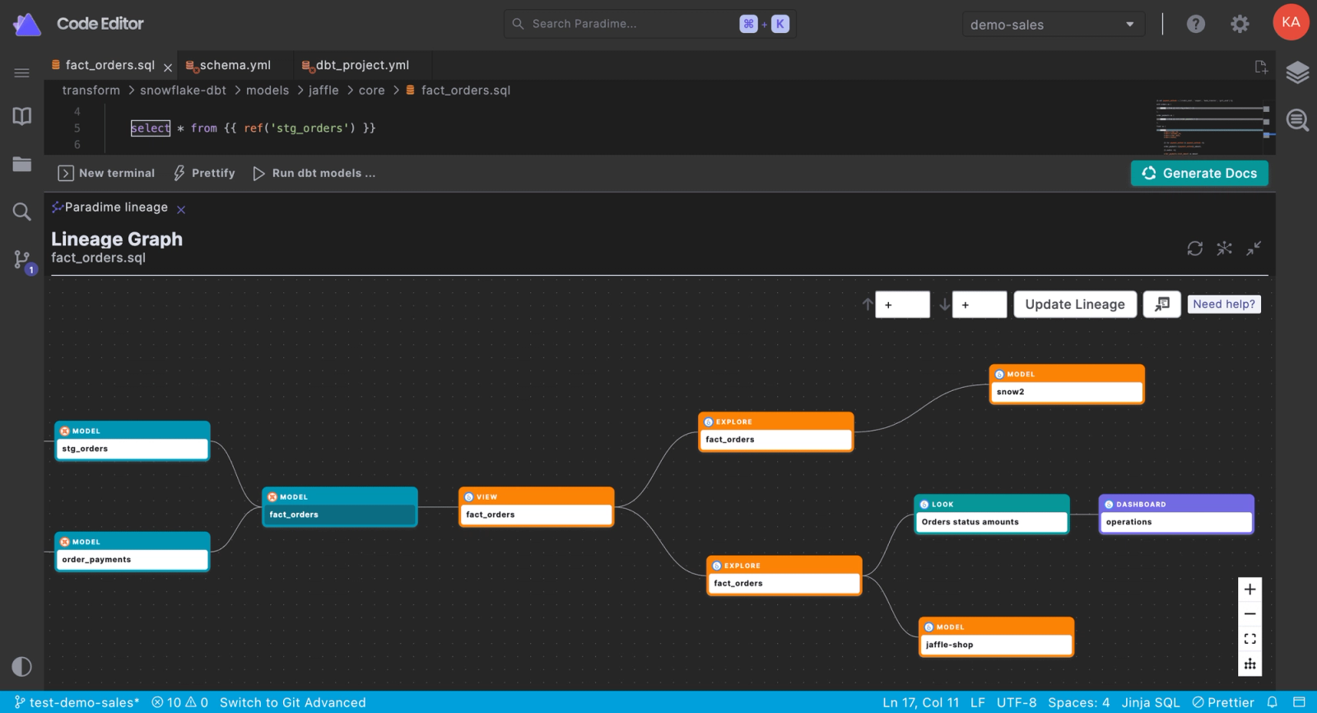This screenshot has height=713, width=1317.
Task: Click Prettify in the toolbar
Action: (x=204, y=173)
